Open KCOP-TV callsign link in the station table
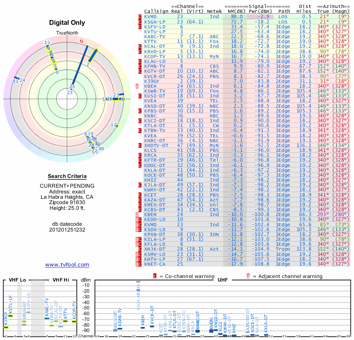 [155, 57]
